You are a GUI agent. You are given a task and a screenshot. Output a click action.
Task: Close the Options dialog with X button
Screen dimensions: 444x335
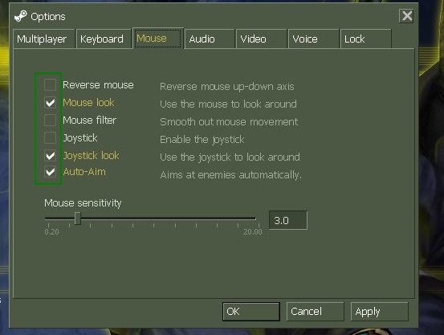point(406,16)
